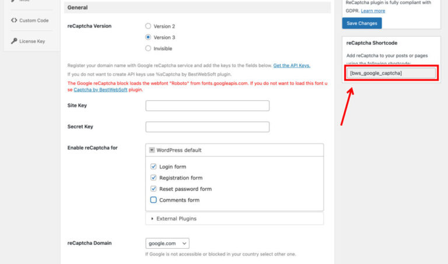The height and width of the screenshot is (264, 448).
Task: Open the Custom Code settings tab
Action: pyautogui.click(x=33, y=20)
